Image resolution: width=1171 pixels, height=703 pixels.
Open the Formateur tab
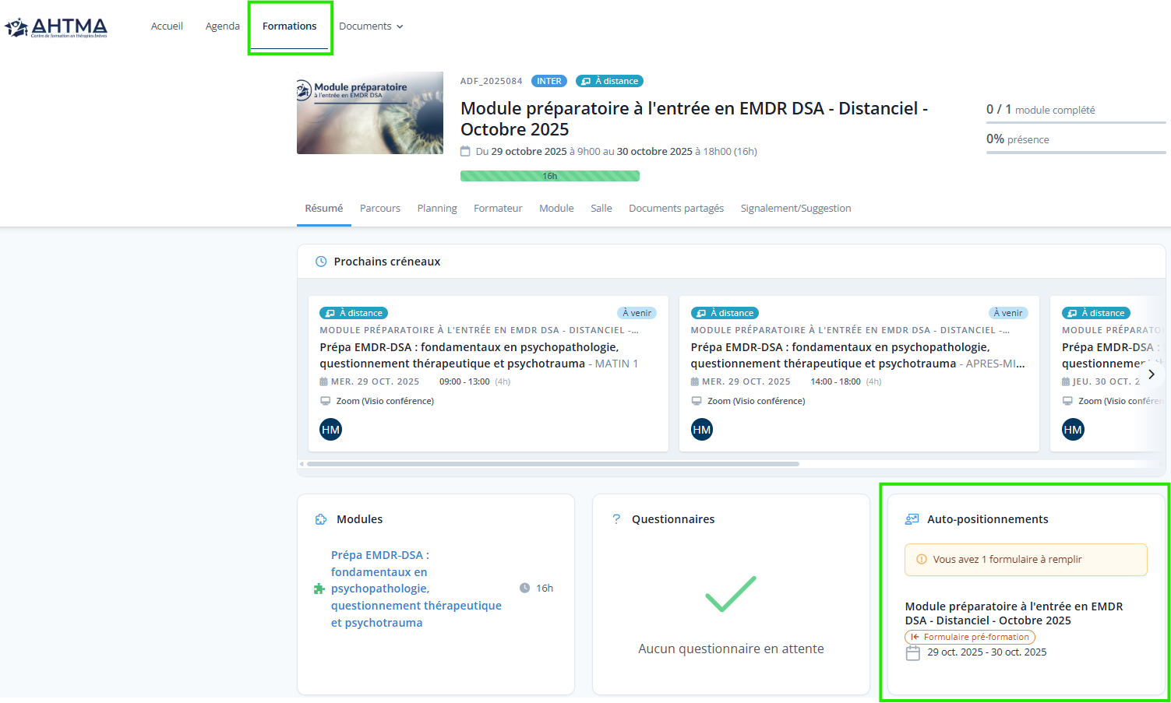pyautogui.click(x=498, y=209)
